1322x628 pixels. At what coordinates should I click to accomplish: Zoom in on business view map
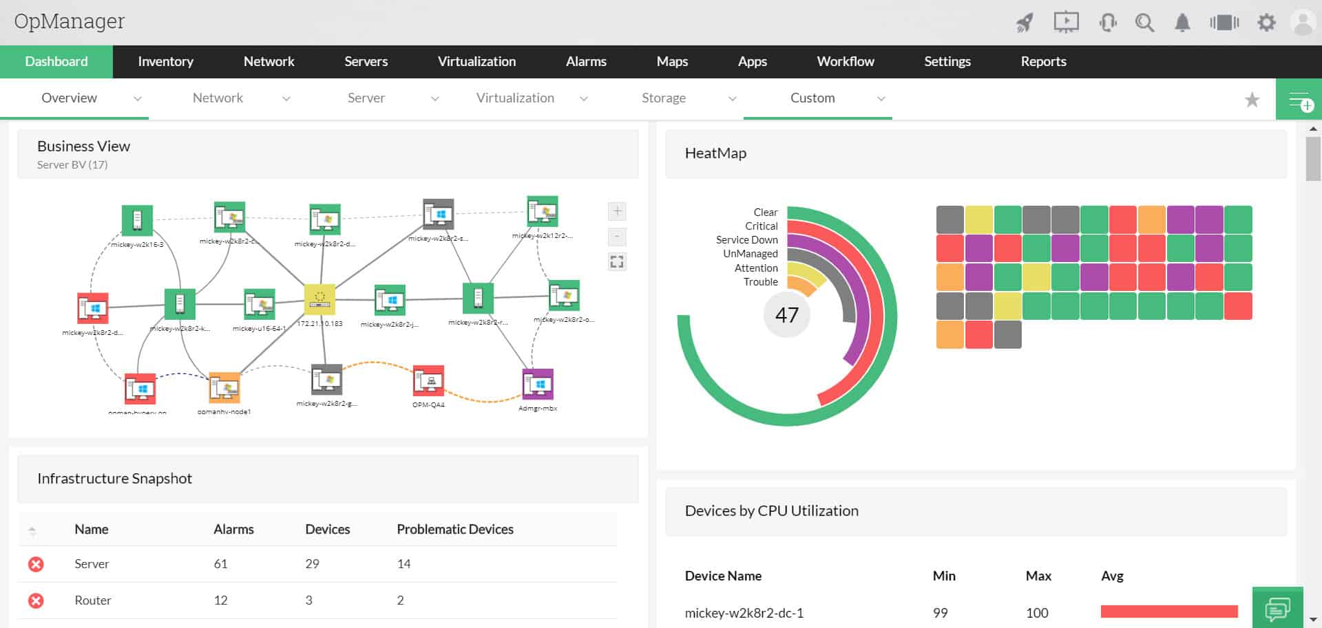pos(617,211)
